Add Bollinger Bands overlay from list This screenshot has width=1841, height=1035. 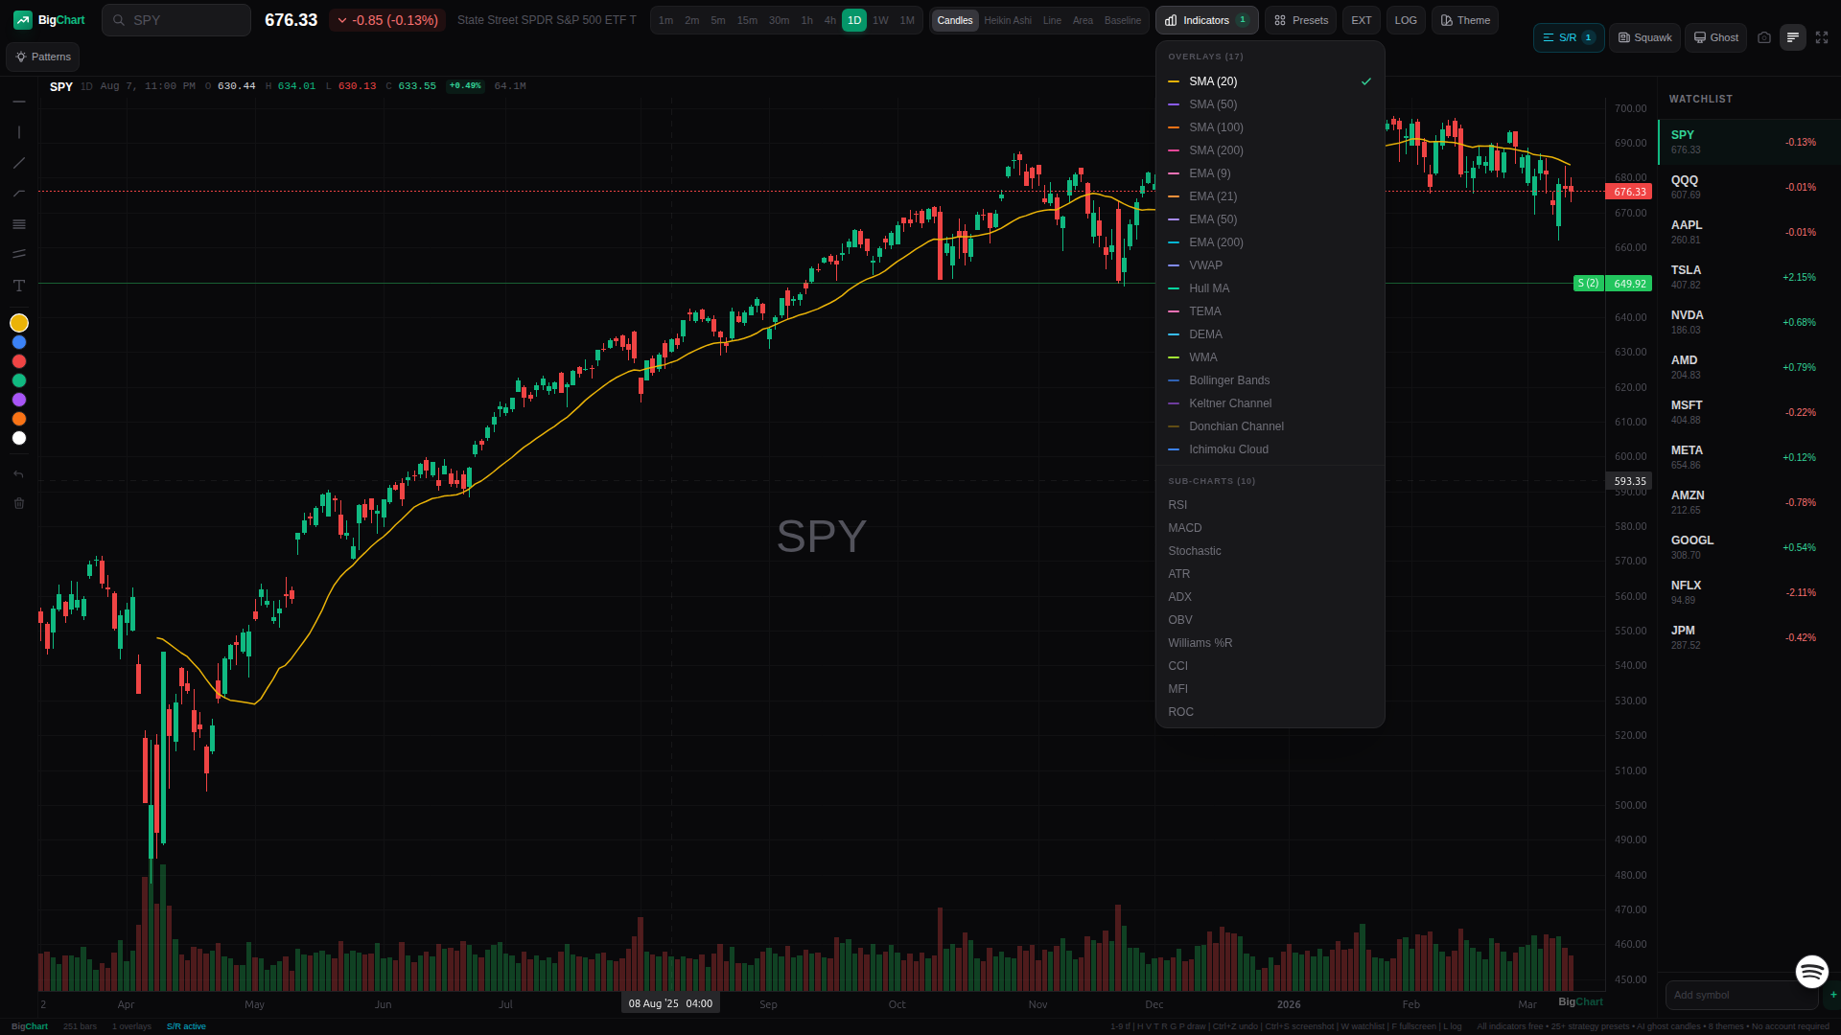1229,380
